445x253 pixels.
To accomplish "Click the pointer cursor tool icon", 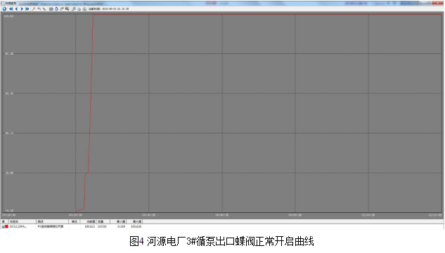I will (44, 9).
